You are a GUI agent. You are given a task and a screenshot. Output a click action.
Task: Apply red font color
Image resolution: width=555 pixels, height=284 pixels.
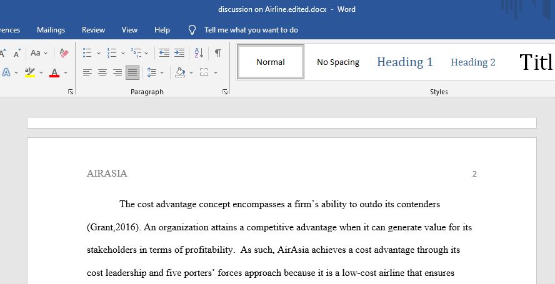[x=54, y=72]
